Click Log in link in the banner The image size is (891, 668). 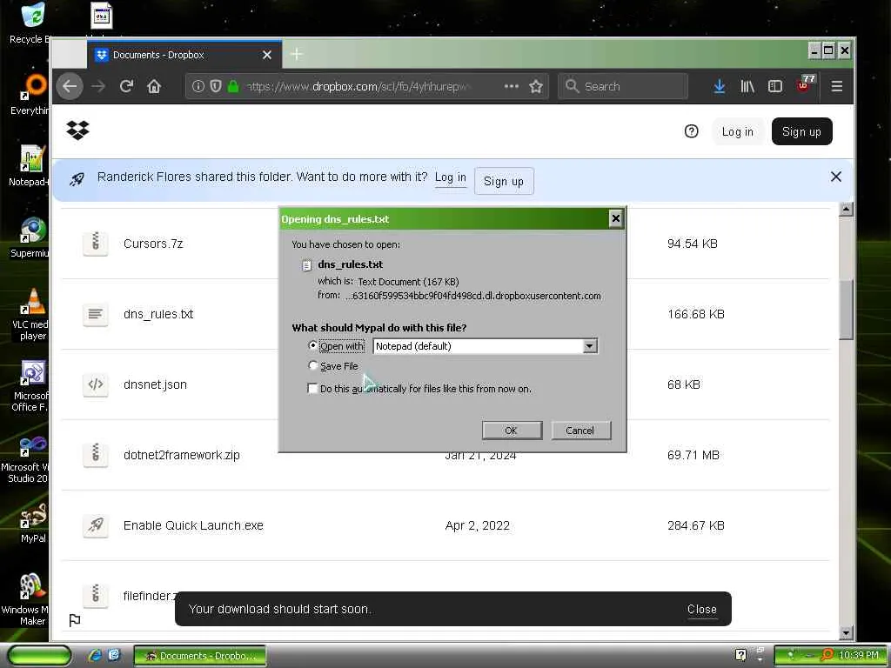pyautogui.click(x=451, y=177)
